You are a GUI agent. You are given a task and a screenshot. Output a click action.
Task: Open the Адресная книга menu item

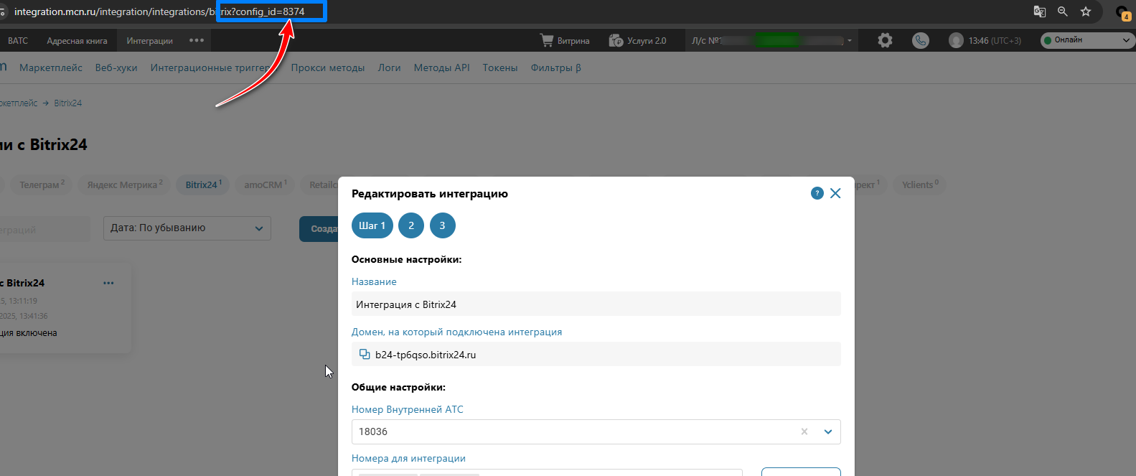point(77,41)
